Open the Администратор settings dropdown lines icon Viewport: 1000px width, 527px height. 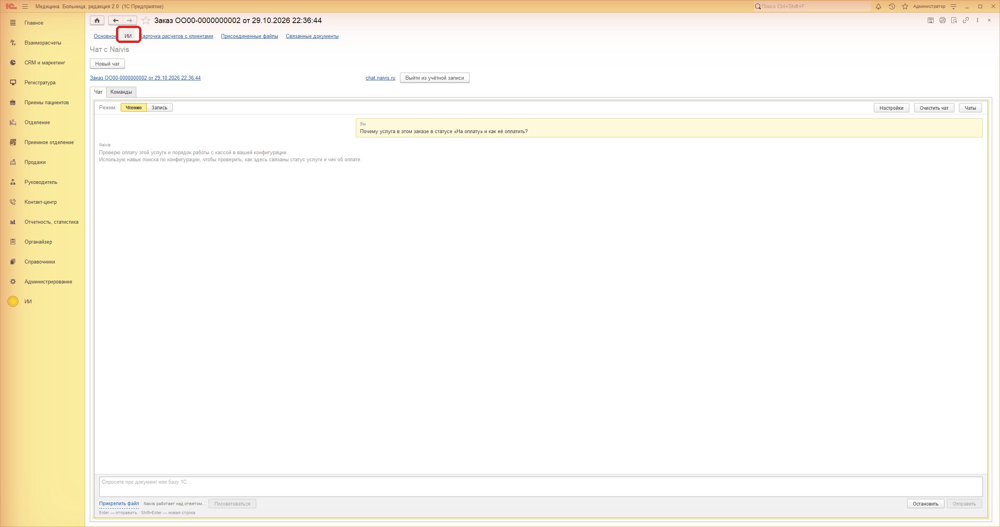pyautogui.click(x=954, y=6)
